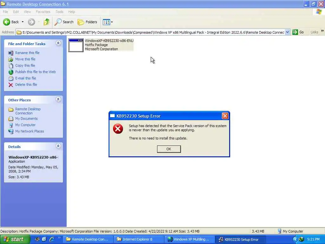Click the Go button
325x244 pixels.
298,32
